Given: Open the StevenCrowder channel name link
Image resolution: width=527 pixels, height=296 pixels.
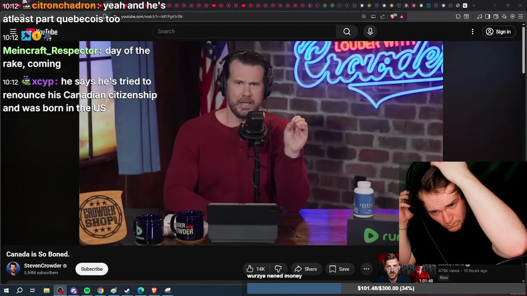Looking at the screenshot, I should (x=43, y=266).
